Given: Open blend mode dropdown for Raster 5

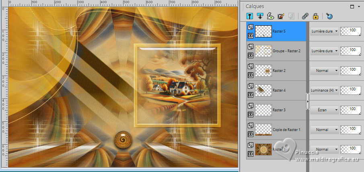Looking at the screenshot, I should coord(324,31).
